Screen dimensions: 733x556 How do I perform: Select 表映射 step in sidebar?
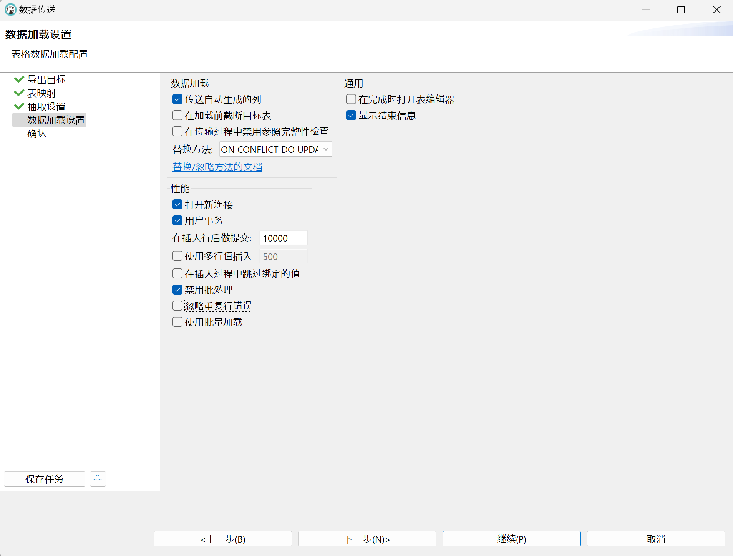pos(41,93)
